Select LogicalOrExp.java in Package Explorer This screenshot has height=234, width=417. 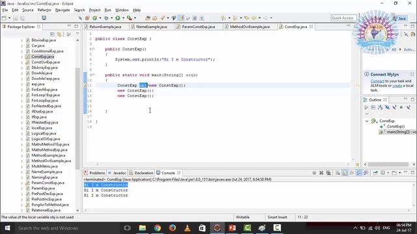(46, 139)
